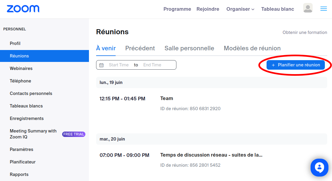332x181 pixels.
Task: Switch to the Précédent tab
Action: coord(140,48)
